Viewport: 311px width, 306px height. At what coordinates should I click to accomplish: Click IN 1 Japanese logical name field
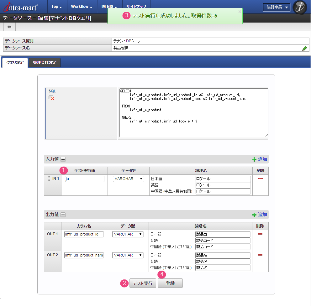[x=223, y=179]
